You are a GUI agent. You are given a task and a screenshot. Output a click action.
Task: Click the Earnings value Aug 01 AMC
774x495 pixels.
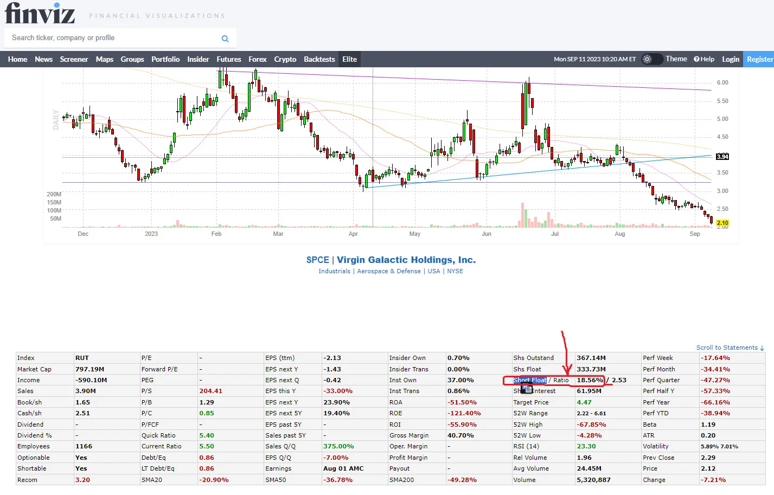[x=343, y=468]
